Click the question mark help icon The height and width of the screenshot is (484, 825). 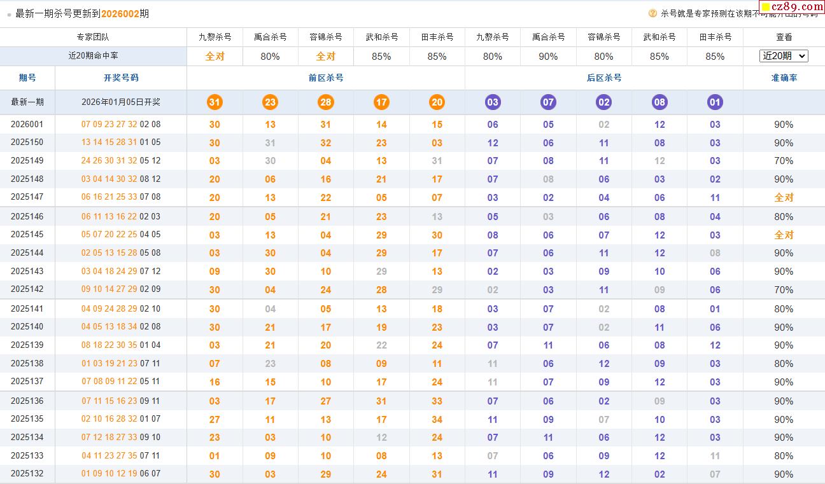pyautogui.click(x=652, y=13)
